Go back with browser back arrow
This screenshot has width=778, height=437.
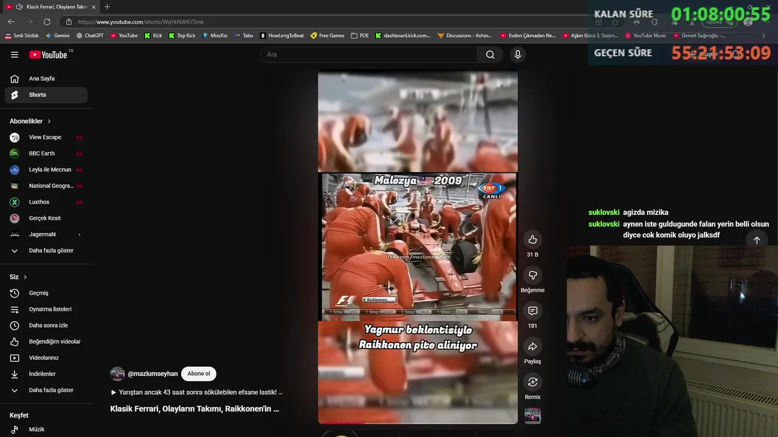[11, 21]
